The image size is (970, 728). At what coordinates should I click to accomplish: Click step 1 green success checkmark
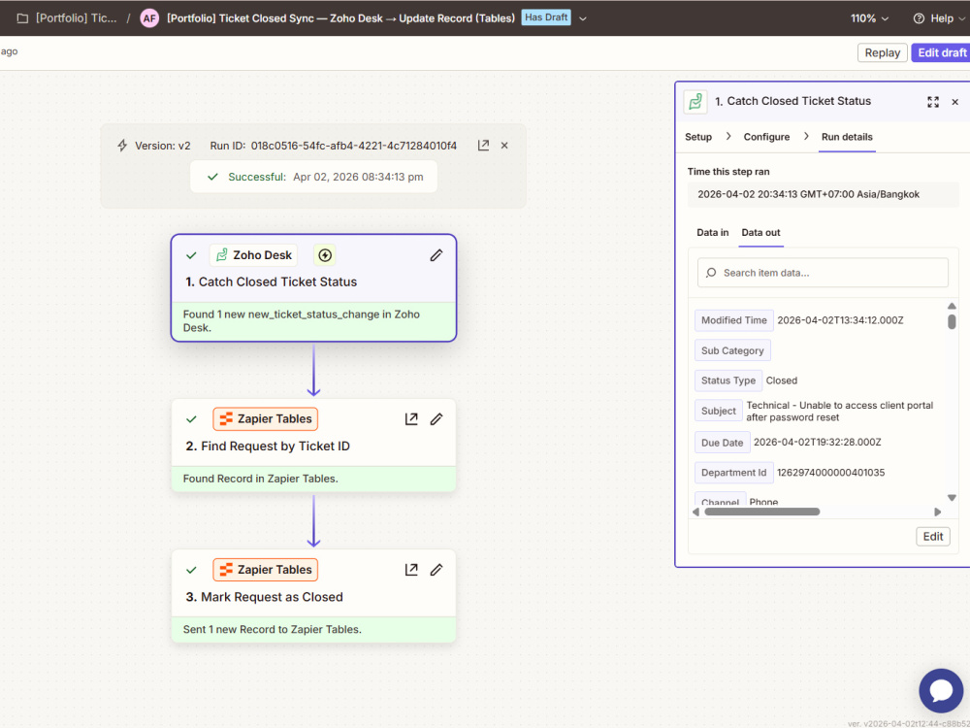click(x=191, y=255)
